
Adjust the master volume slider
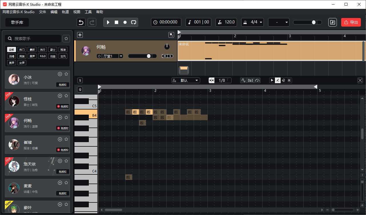pyautogui.click(x=307, y=22)
